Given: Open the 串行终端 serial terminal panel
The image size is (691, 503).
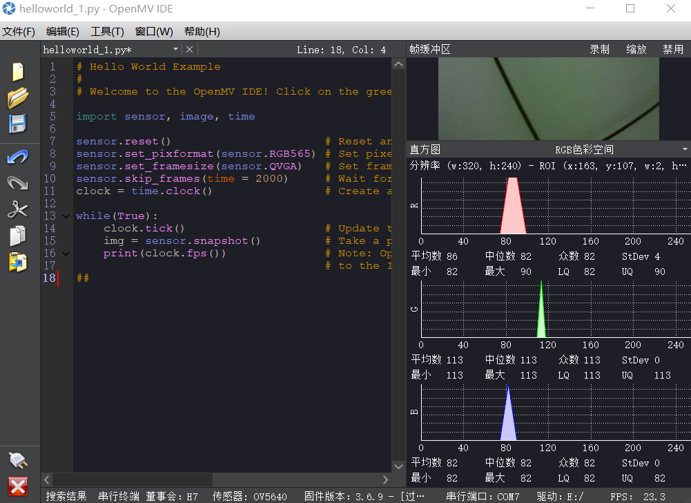Looking at the screenshot, I should tap(119, 496).
